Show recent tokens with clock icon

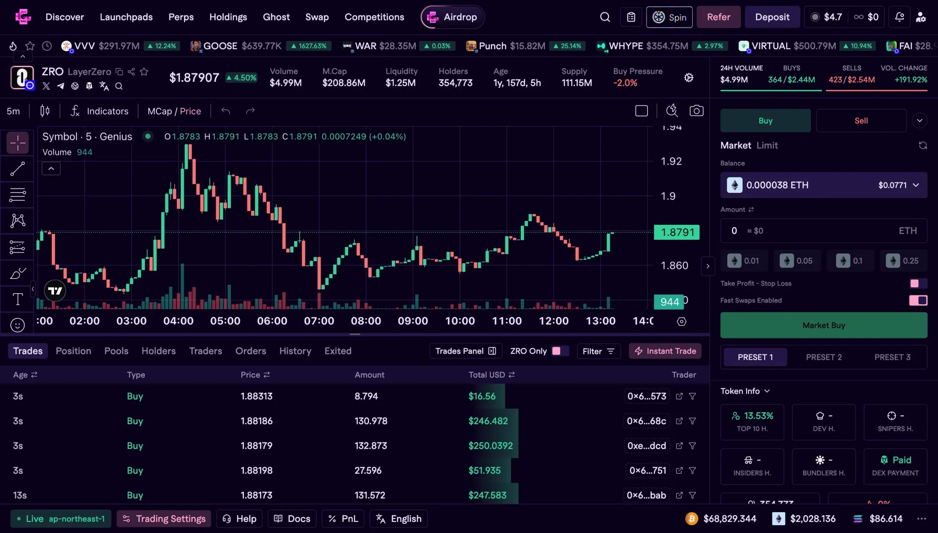[x=47, y=46]
